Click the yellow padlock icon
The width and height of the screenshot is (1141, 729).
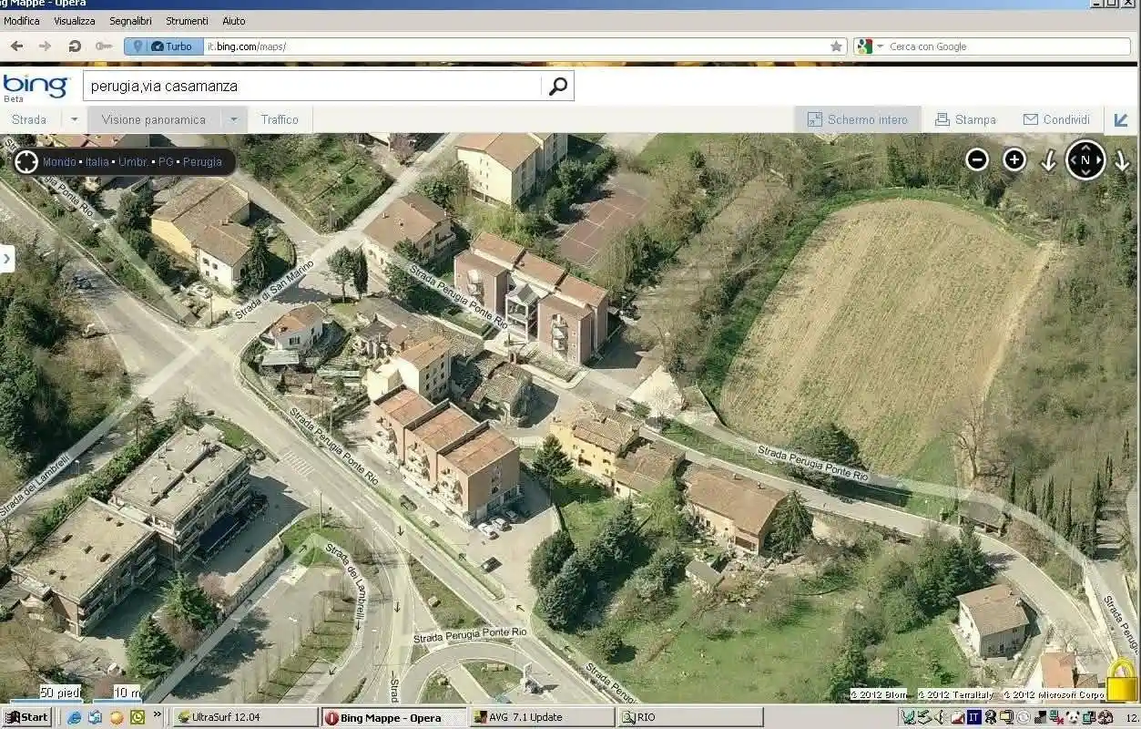(x=1122, y=682)
